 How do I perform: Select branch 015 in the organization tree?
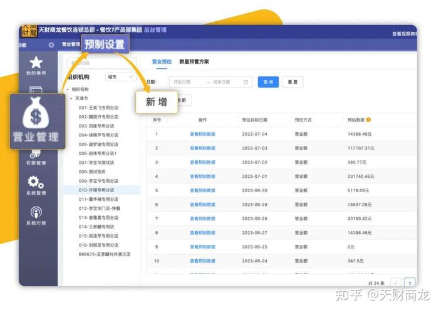(98, 236)
